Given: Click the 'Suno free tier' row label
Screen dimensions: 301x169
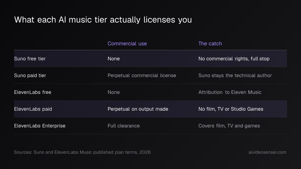Looking at the screenshot, I should pyautogui.click(x=30, y=59).
